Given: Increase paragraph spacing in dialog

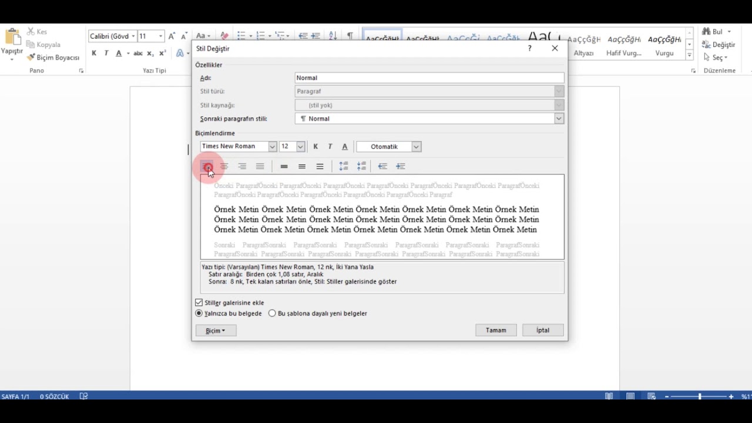Looking at the screenshot, I should pyautogui.click(x=344, y=166).
